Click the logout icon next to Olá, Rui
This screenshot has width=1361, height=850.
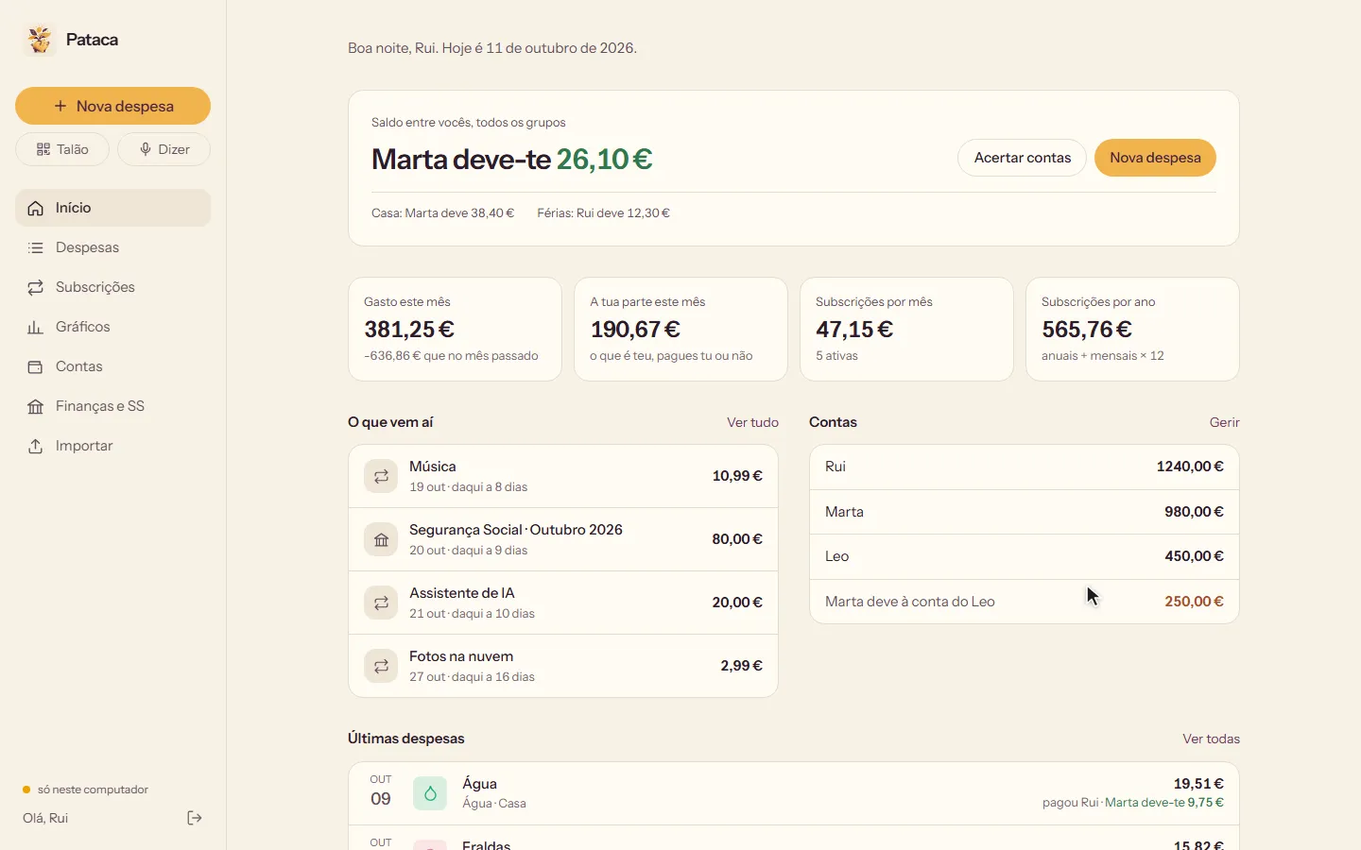tap(195, 818)
